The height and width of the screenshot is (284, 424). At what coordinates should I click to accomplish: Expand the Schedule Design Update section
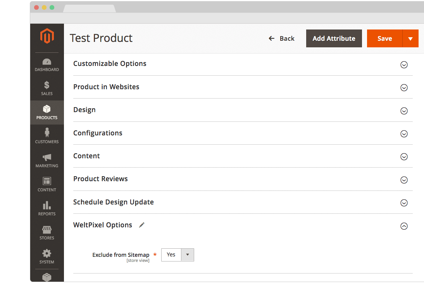(x=404, y=203)
